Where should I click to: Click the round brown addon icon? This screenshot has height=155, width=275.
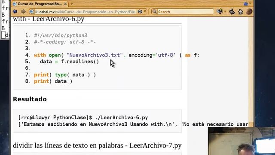click(x=249, y=12)
